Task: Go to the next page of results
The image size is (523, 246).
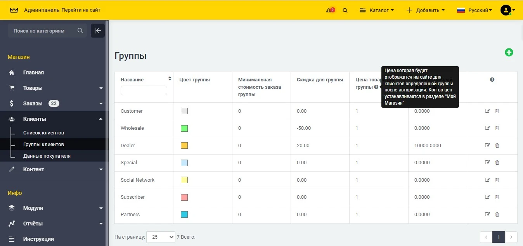Action: [x=511, y=237]
